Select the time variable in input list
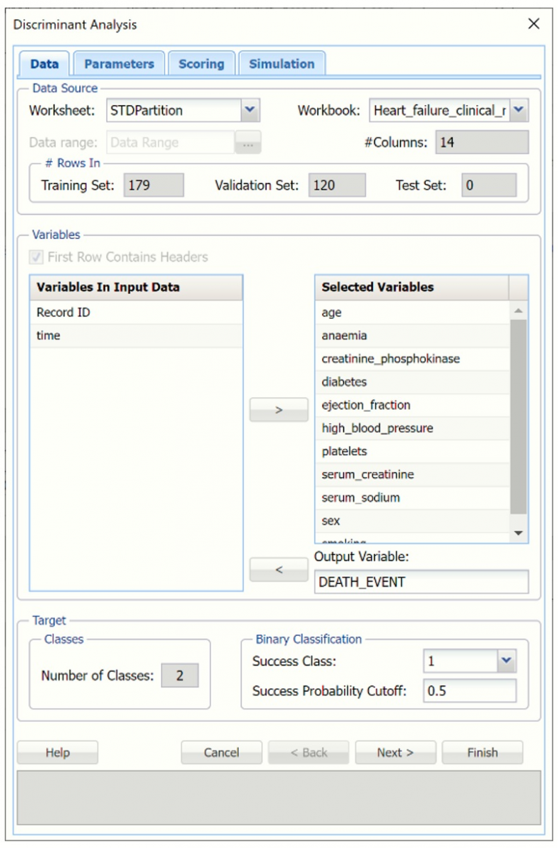 [135, 336]
